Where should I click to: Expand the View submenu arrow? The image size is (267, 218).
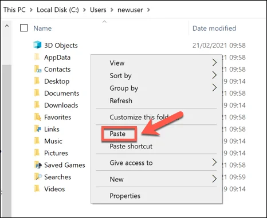[214, 63]
